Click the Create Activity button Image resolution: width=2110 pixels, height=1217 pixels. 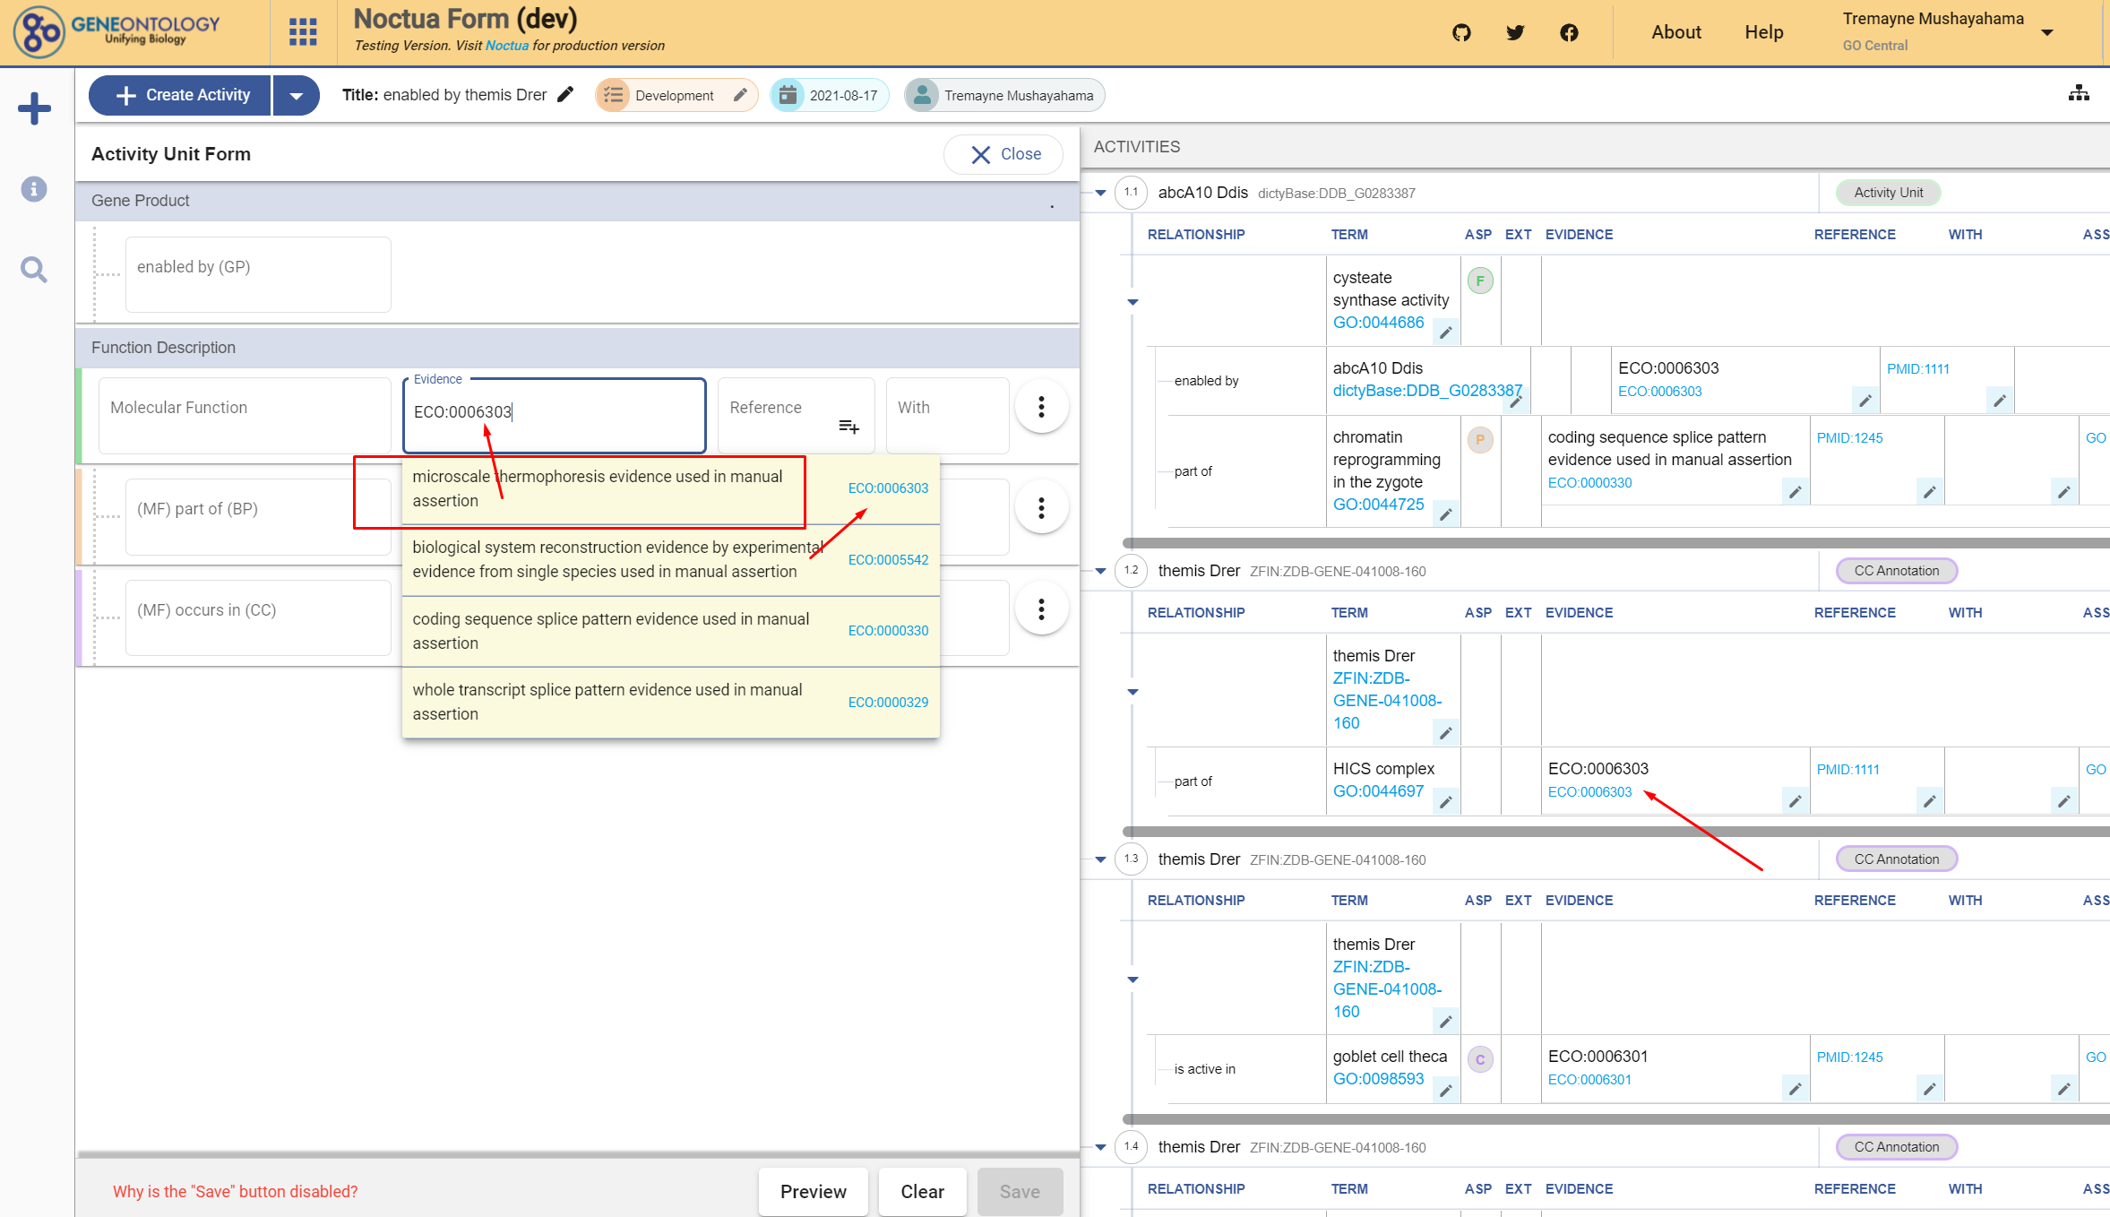pos(180,95)
